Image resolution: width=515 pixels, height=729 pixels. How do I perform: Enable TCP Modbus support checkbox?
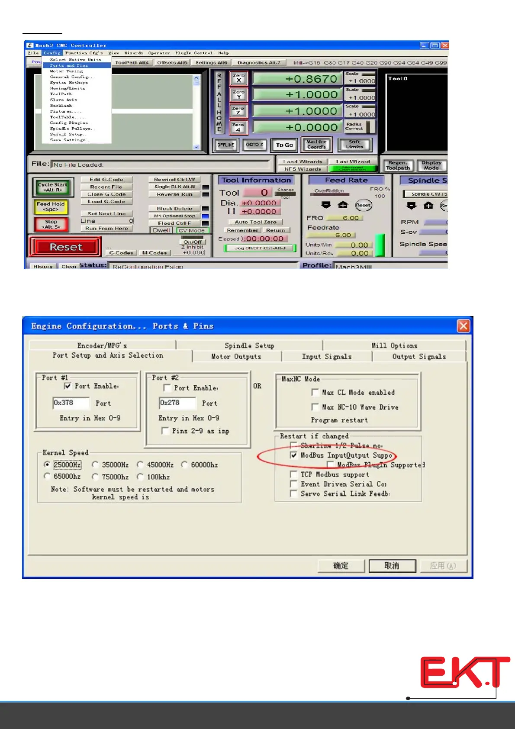pos(294,474)
